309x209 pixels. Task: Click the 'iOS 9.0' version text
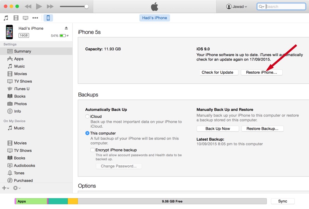pos(203,49)
